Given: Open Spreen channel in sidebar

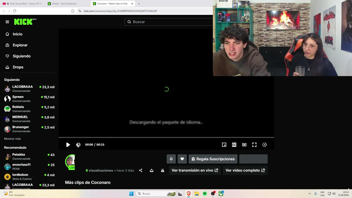Looking at the screenshot, I should point(29,99).
